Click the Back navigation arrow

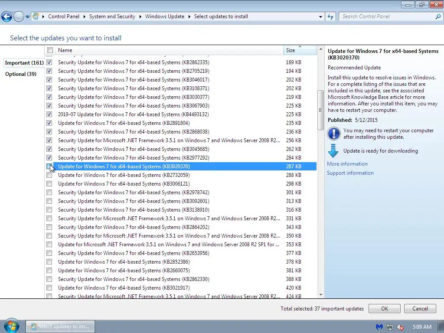coord(7,17)
